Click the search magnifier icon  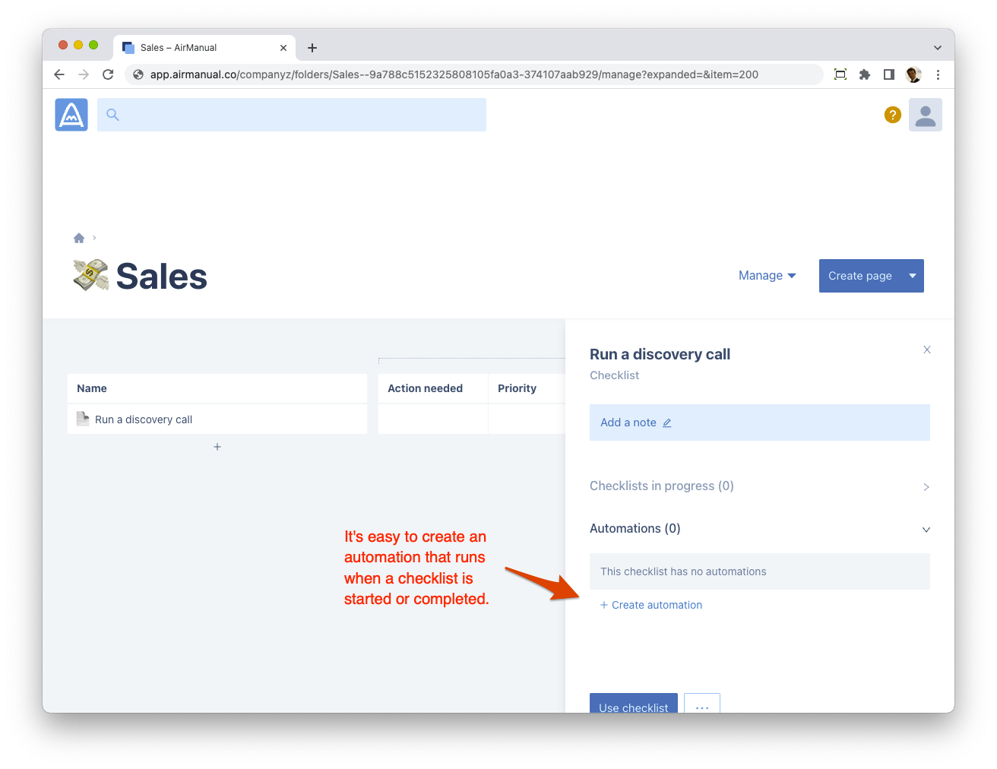point(112,115)
